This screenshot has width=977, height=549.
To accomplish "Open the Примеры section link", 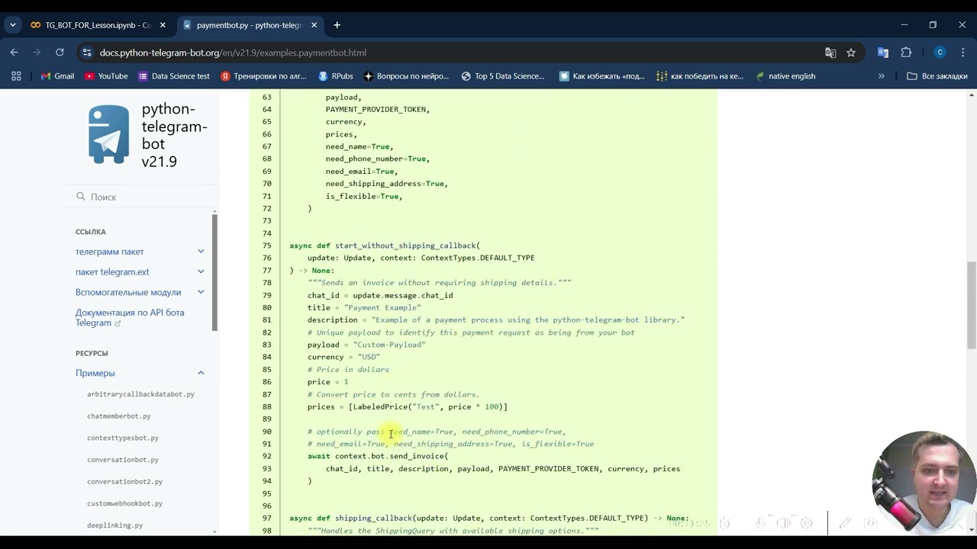I will click(95, 373).
